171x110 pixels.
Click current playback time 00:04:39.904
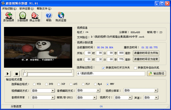(105, 47)
